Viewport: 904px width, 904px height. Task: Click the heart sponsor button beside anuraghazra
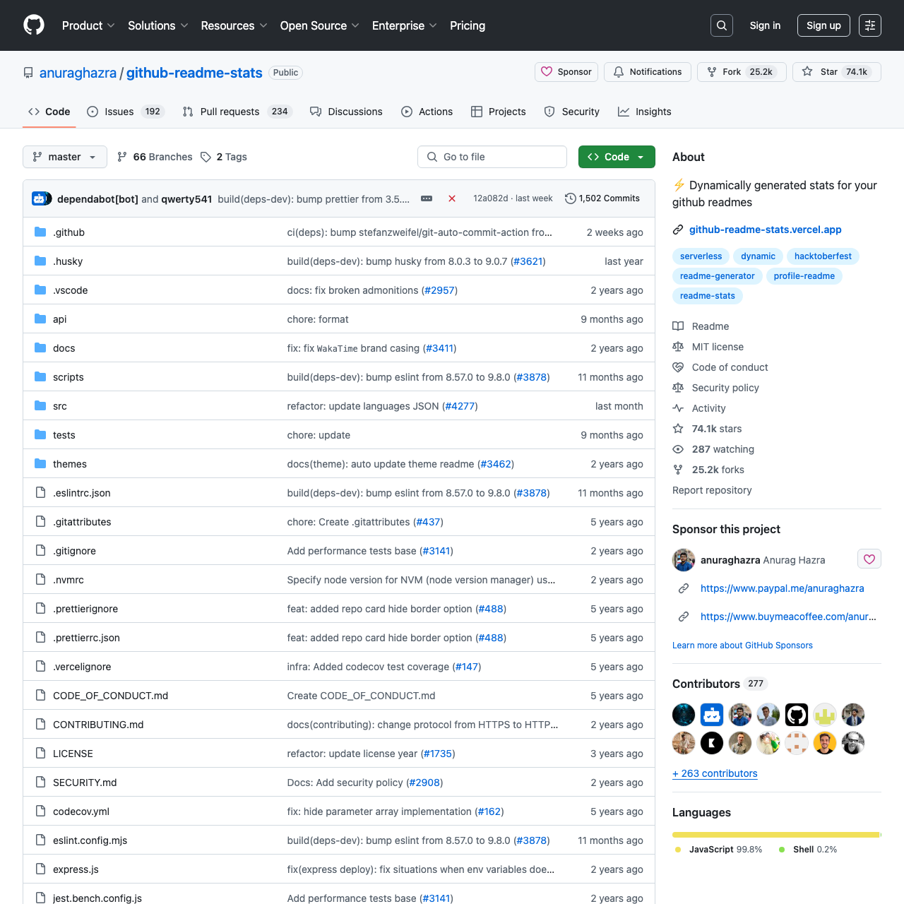(x=869, y=559)
